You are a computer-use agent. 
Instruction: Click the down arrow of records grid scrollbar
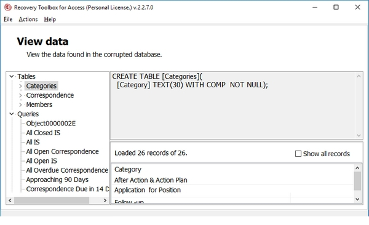coord(357,199)
